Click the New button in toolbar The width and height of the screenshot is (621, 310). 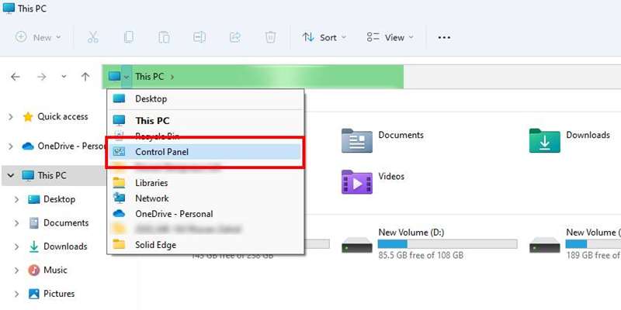pos(37,37)
